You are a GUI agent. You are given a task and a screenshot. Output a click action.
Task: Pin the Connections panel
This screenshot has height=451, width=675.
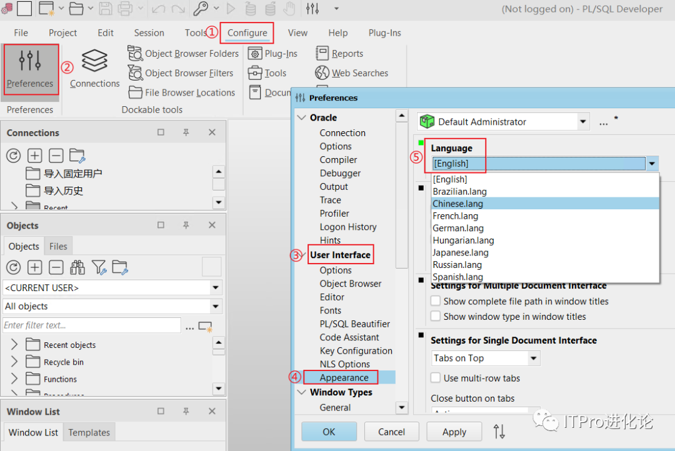click(x=186, y=132)
